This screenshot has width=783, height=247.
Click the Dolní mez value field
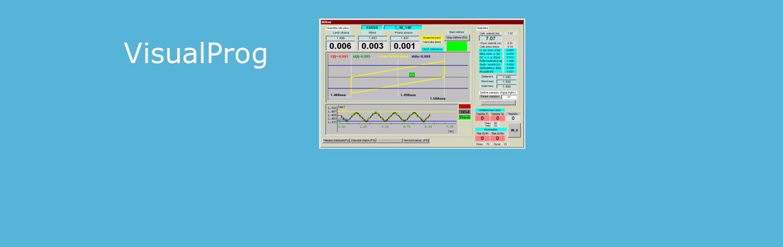[506, 87]
